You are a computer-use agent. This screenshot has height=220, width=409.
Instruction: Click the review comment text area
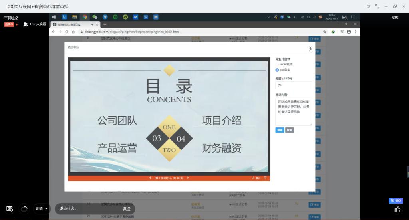[294, 111]
